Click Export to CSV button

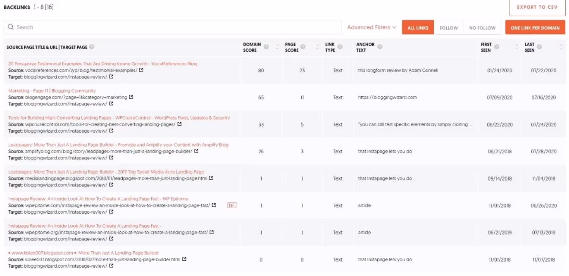click(537, 7)
